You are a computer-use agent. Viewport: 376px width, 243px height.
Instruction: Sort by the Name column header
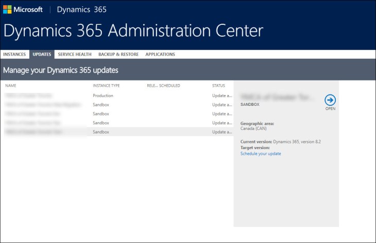click(11, 86)
